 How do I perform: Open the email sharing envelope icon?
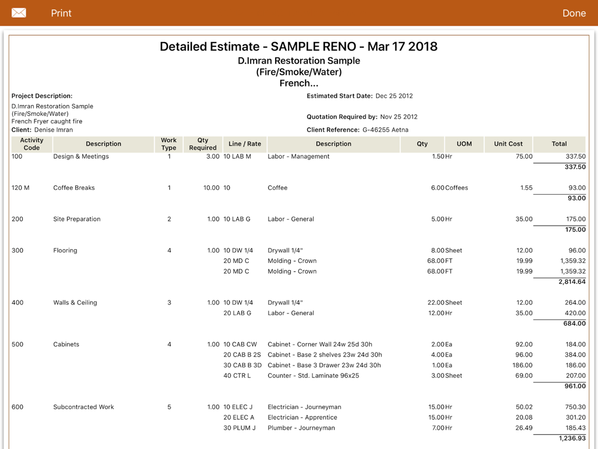point(19,12)
